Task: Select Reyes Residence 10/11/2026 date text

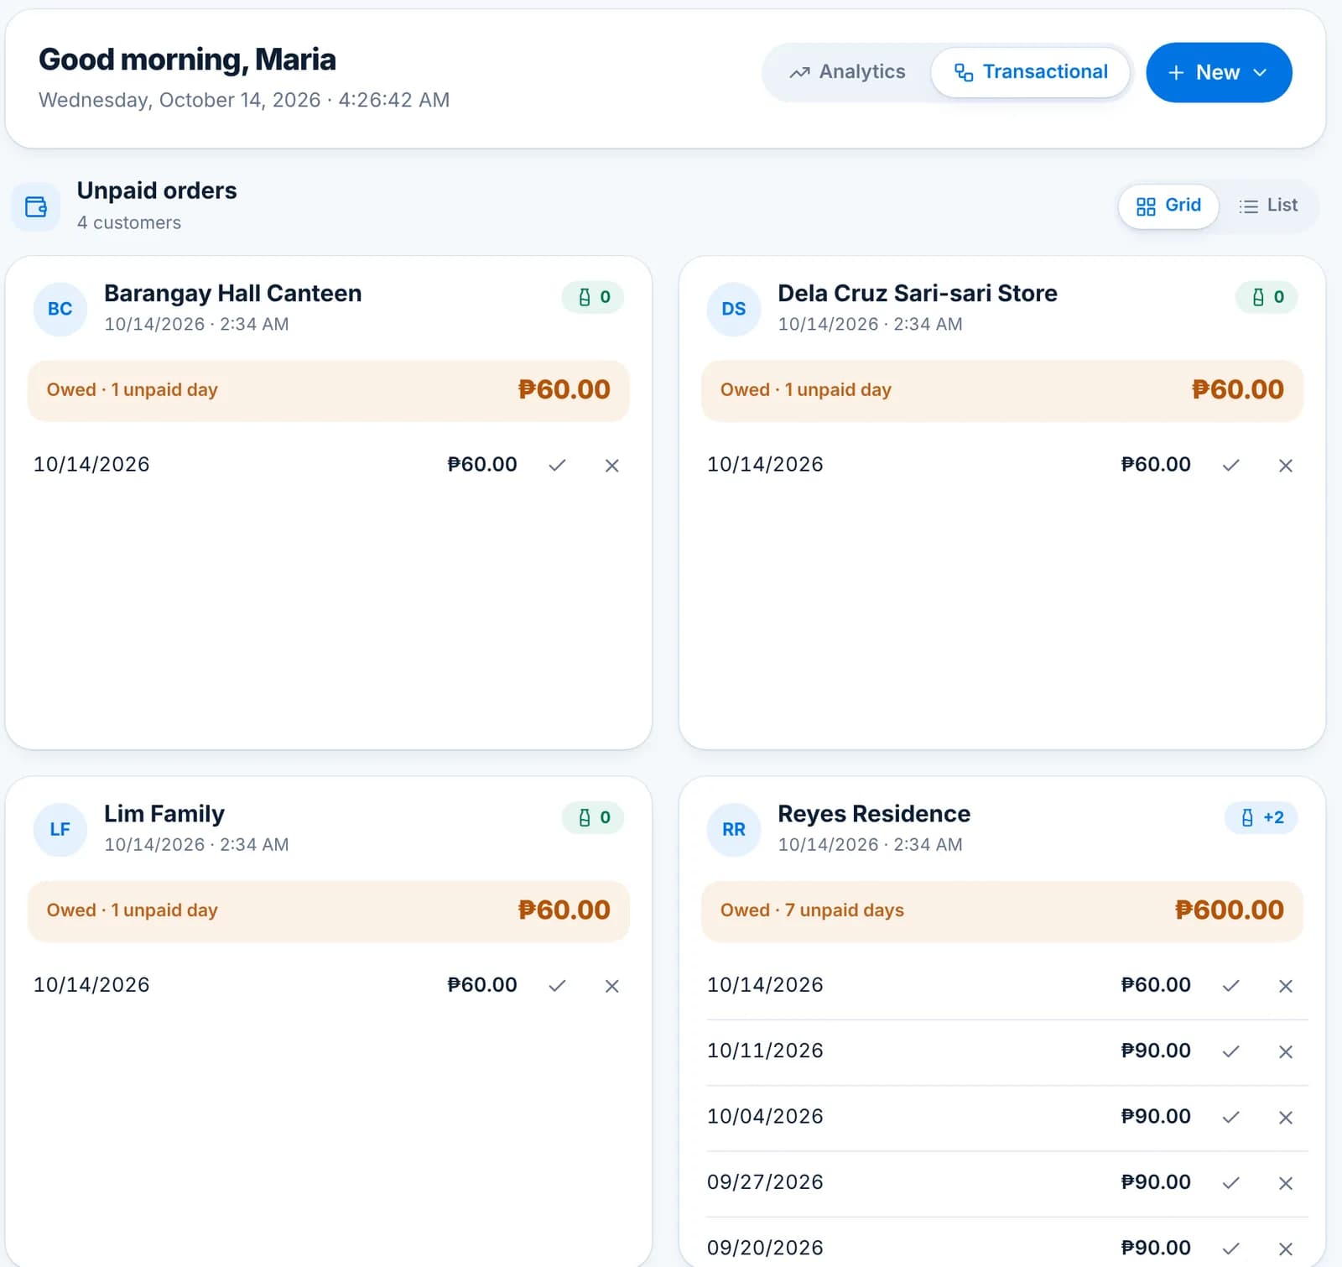Action: pyautogui.click(x=765, y=1051)
